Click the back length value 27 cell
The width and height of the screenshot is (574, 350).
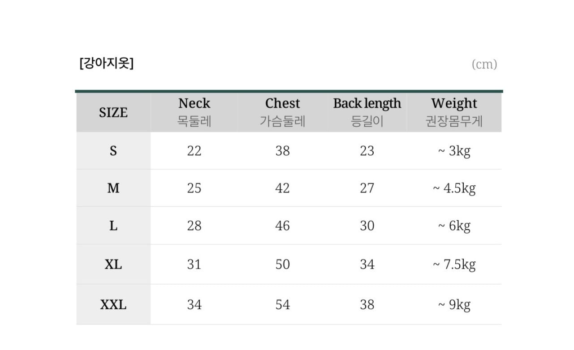pyautogui.click(x=367, y=188)
